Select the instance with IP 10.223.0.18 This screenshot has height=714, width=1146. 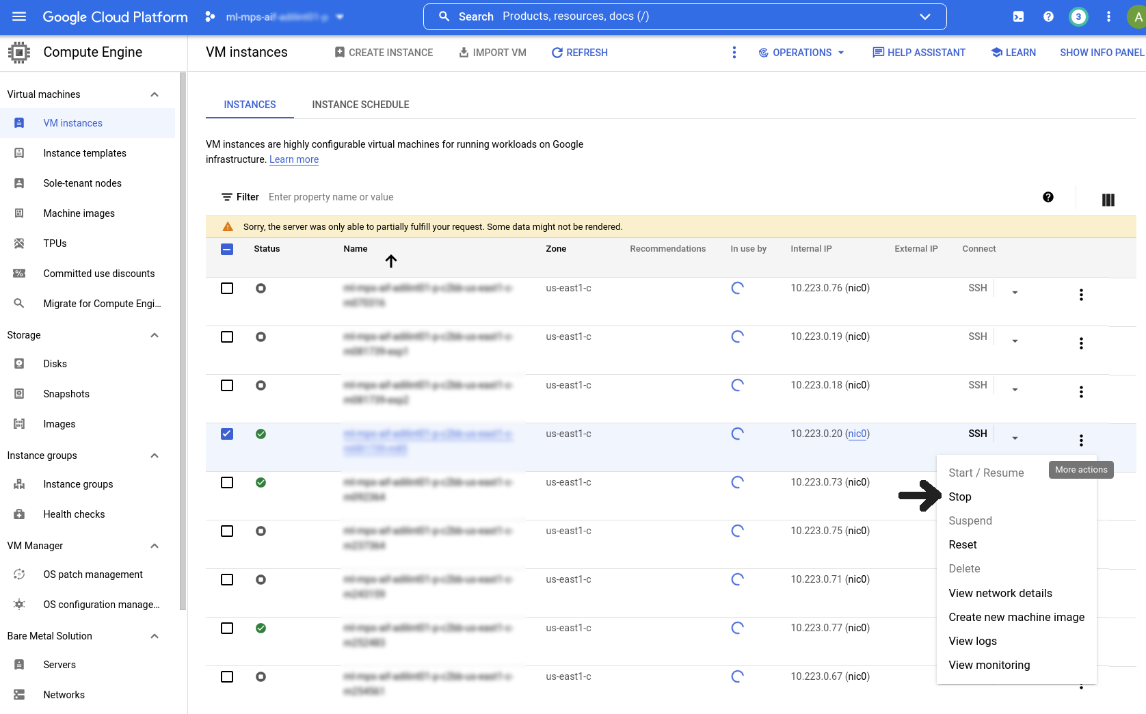[x=227, y=386]
